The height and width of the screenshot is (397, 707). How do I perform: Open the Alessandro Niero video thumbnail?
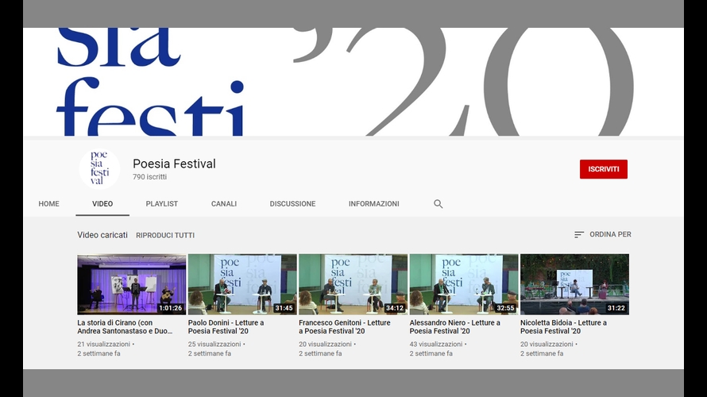click(463, 284)
